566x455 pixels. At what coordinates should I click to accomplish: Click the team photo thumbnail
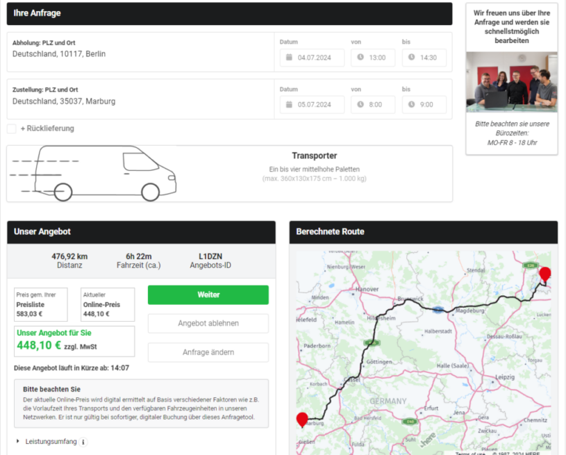[x=511, y=82]
